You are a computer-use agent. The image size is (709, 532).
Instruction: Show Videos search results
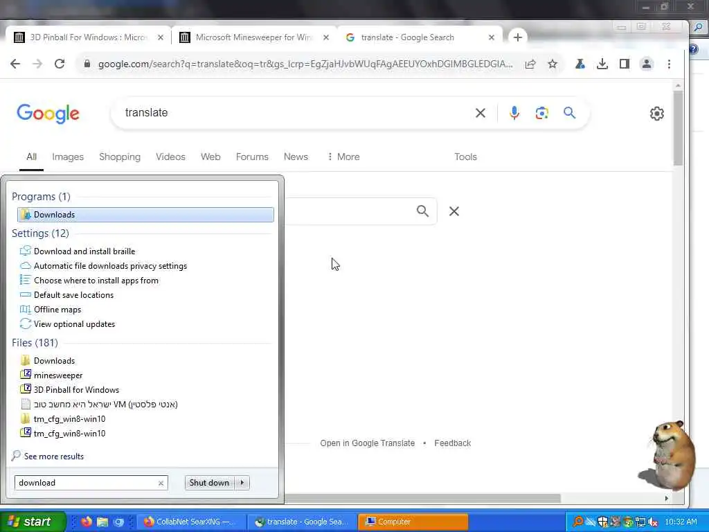[170, 157]
